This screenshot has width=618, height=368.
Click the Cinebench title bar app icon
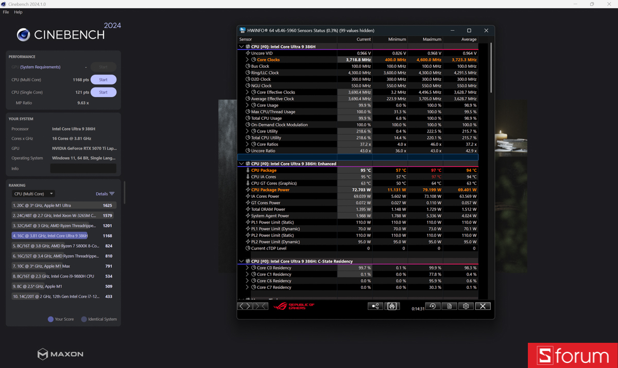(x=4, y=4)
